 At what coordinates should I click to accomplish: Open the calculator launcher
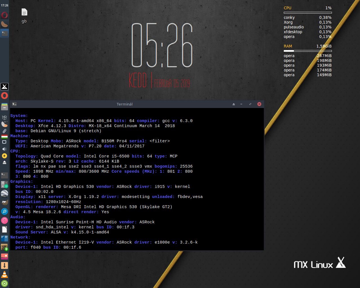tap(4, 184)
